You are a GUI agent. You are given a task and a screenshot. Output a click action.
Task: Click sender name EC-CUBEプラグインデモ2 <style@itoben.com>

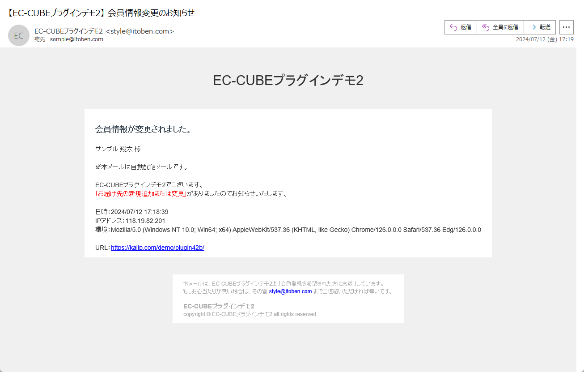(x=104, y=31)
